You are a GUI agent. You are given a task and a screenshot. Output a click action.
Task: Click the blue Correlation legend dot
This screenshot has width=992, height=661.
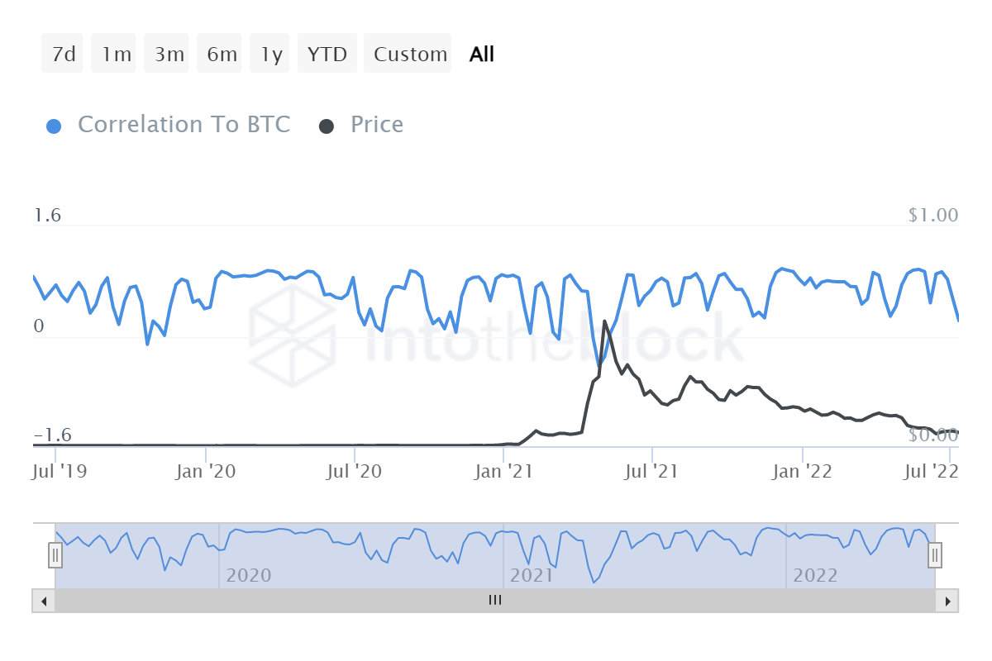[53, 124]
